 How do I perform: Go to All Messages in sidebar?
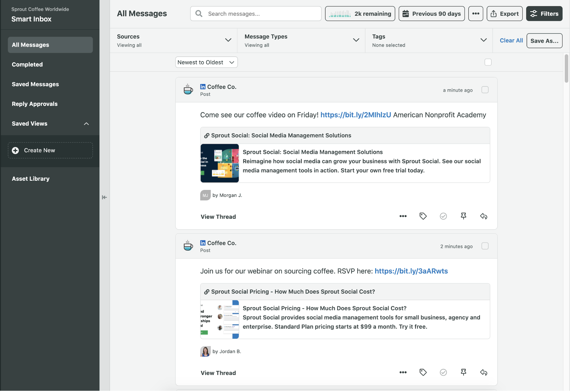pos(50,45)
